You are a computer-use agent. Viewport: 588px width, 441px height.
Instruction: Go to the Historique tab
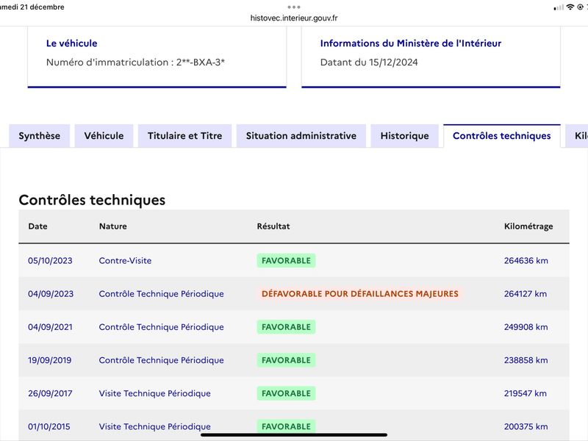(405, 136)
